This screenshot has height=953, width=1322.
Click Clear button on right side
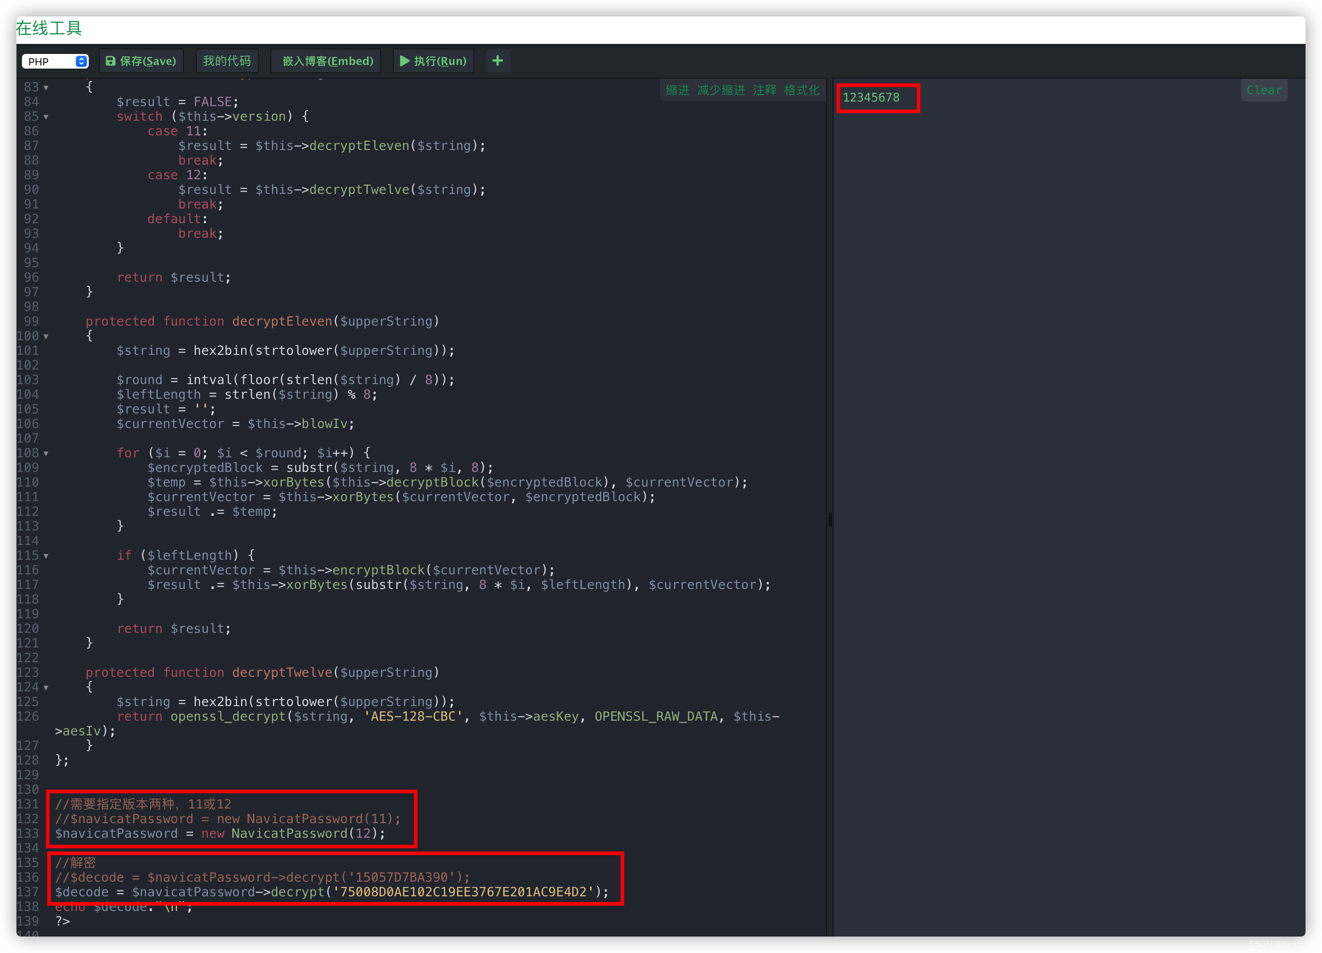[x=1264, y=89]
